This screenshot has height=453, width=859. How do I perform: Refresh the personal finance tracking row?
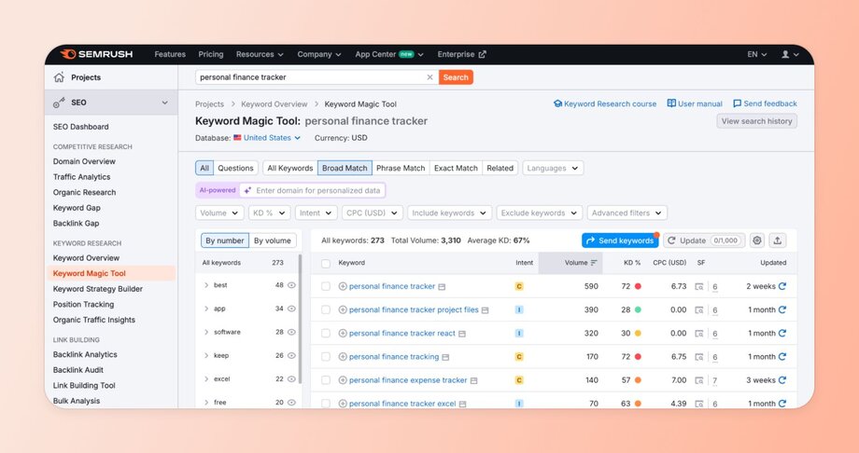[x=782, y=357]
